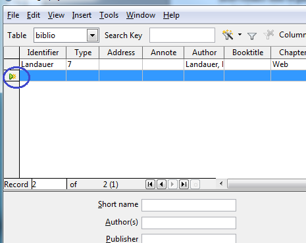Click the Type cell showing 7
This screenshot has width=306, height=243.
[x=83, y=64]
